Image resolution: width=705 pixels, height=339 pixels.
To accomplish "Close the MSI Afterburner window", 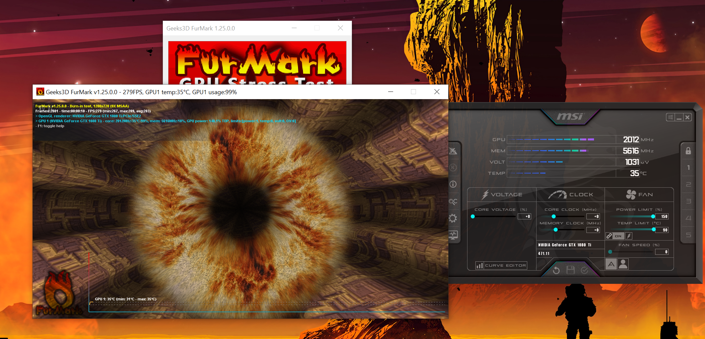I will 687,117.
